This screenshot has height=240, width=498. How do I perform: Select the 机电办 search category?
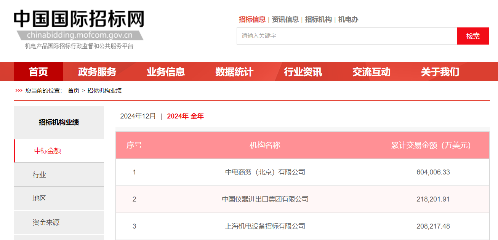click(348, 19)
